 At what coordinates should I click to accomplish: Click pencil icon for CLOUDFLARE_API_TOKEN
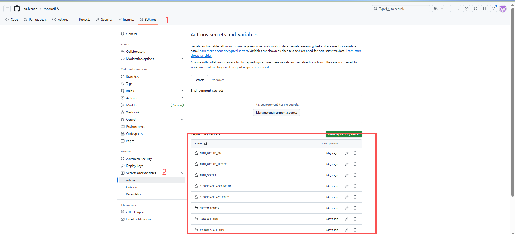pos(347,197)
